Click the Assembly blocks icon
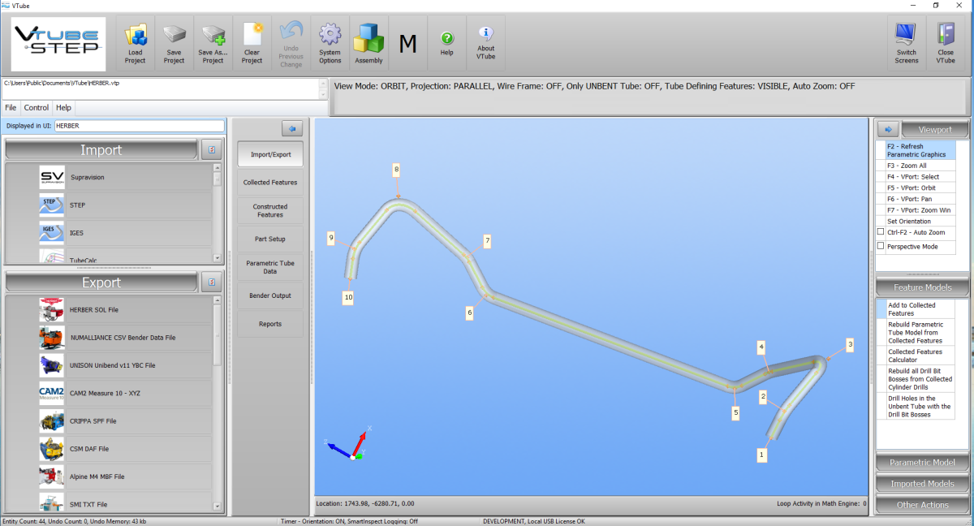 tap(368, 37)
